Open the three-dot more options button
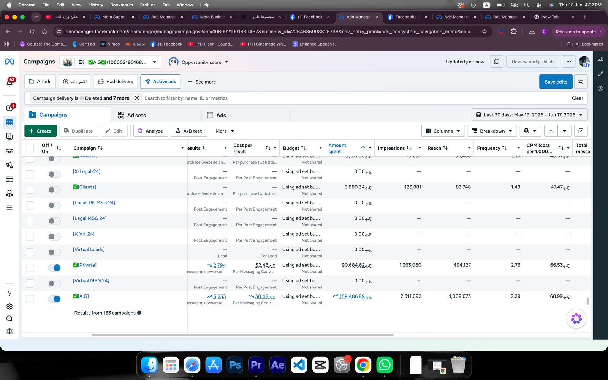The width and height of the screenshot is (608, 380). [x=568, y=62]
